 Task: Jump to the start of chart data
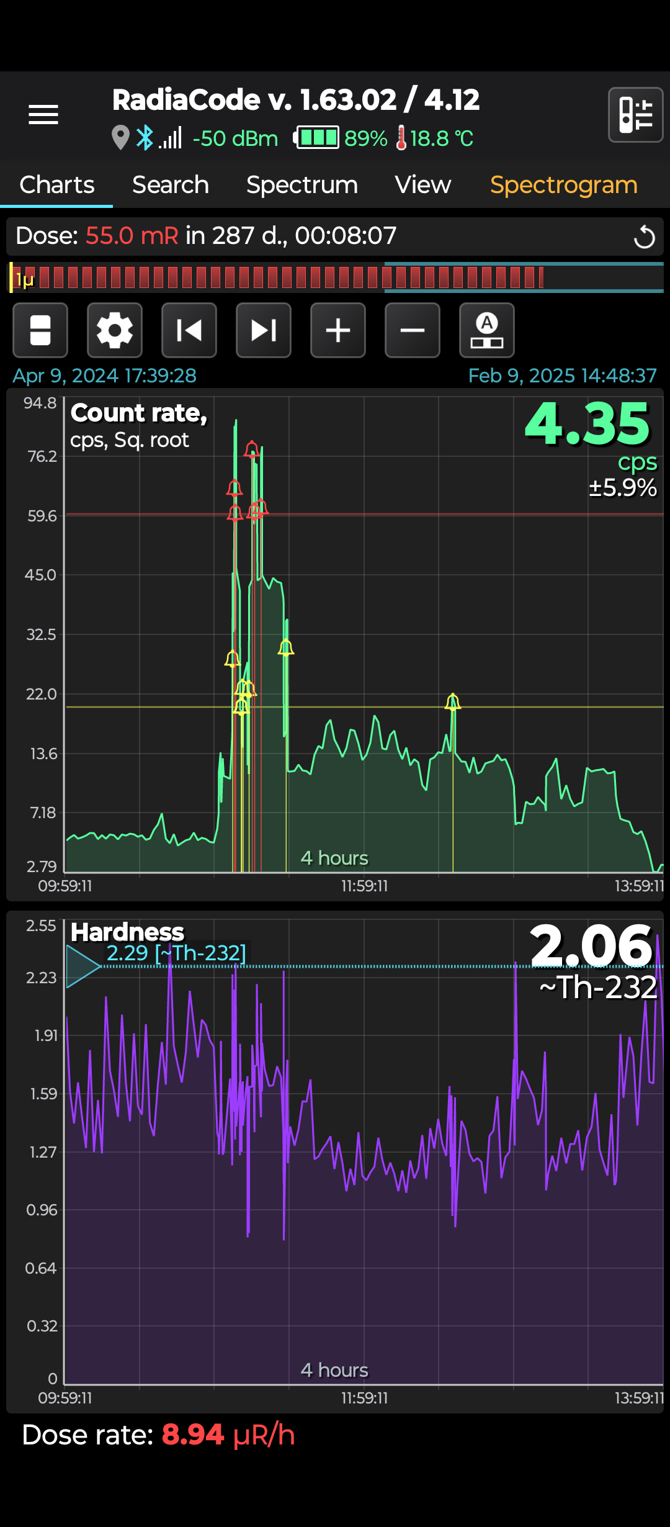pos(189,330)
